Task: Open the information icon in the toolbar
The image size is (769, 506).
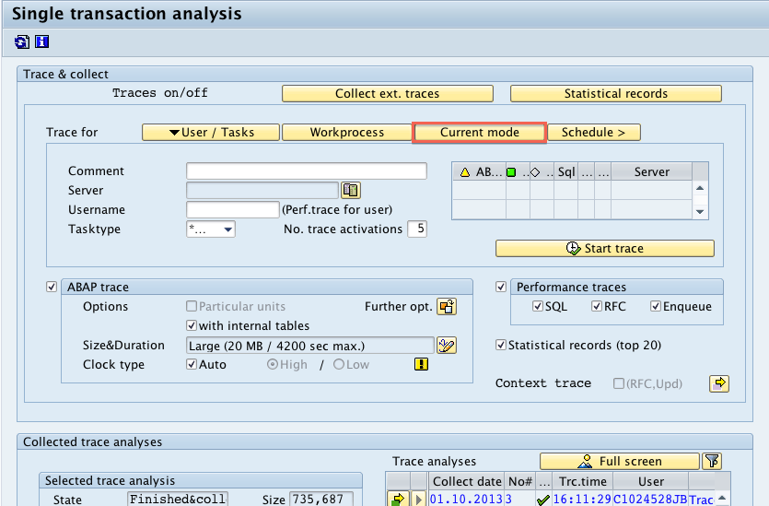Action: pos(42,42)
